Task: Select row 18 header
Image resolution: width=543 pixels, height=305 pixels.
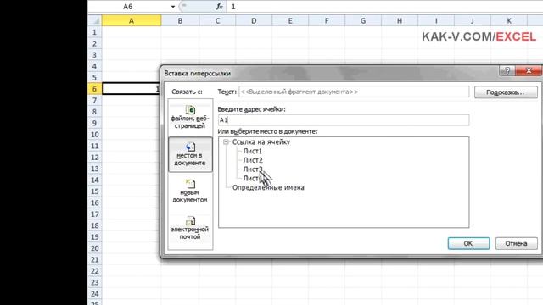Action: 95,225
